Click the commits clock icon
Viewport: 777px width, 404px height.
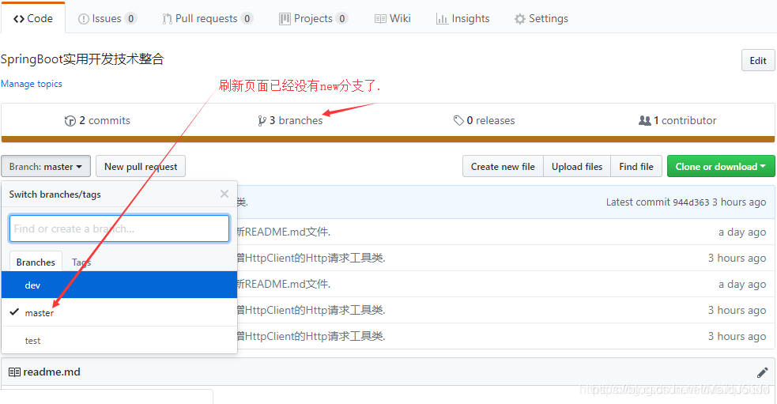coord(70,120)
